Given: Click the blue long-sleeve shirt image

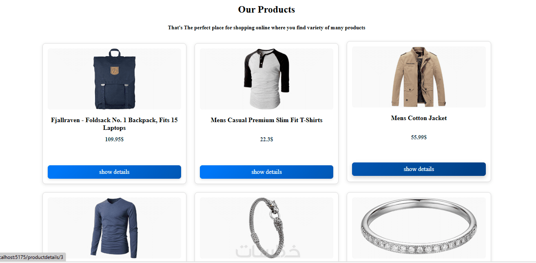Looking at the screenshot, I should 114,228.
